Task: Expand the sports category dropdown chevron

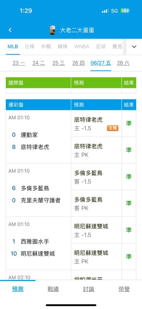Action: 134,47
